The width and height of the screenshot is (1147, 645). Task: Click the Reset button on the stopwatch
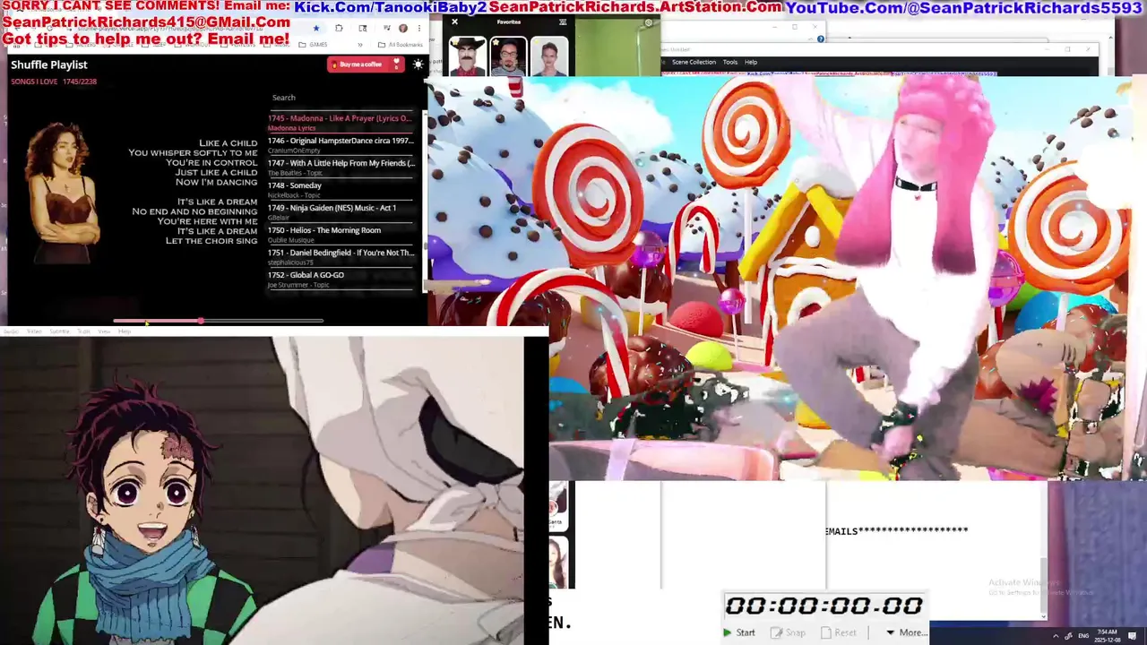(839, 632)
